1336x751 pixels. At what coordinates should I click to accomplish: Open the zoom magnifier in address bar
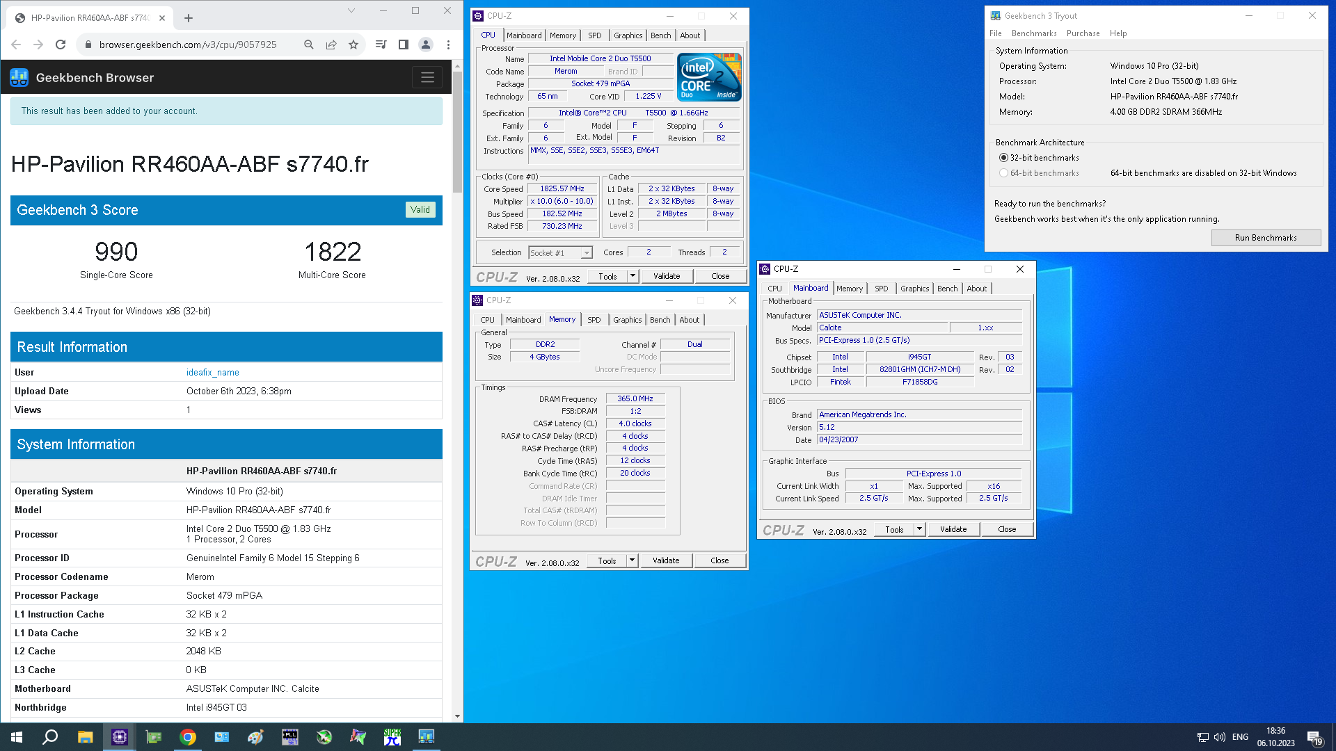pos(309,45)
